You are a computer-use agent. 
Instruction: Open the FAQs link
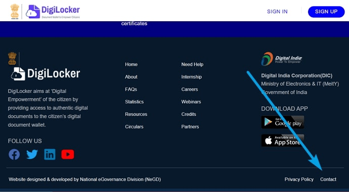pyautogui.click(x=131, y=89)
